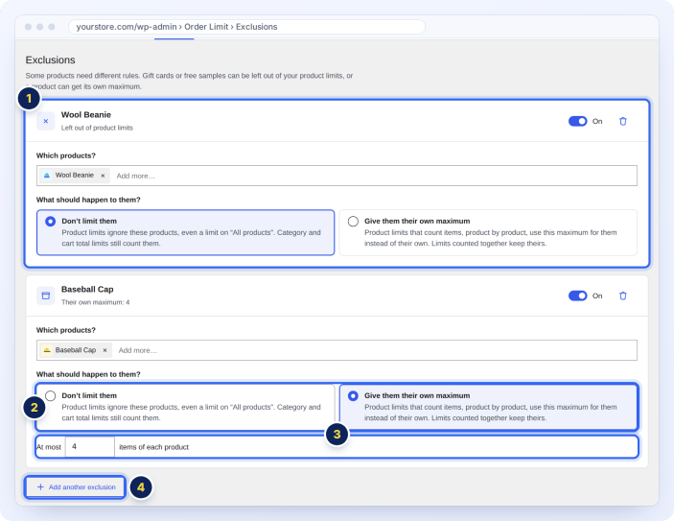This screenshot has height=521, width=674.
Task: Remove the Wool Beanie product tag
Action: (x=103, y=176)
